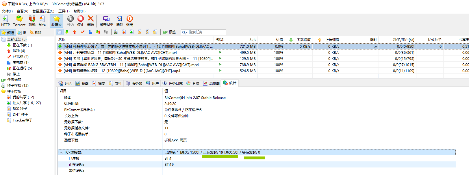Screen dimensions: 469x175
Task: Sort by 上传速度 column header
Action: tap(327, 40)
